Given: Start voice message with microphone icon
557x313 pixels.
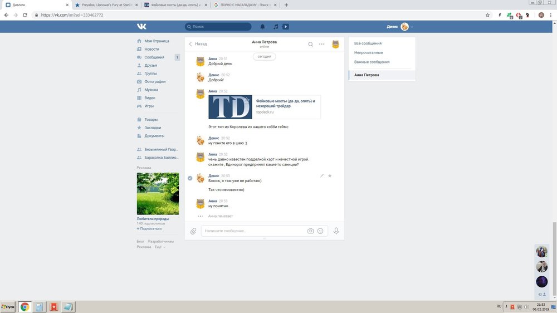Looking at the screenshot, I should (336, 231).
